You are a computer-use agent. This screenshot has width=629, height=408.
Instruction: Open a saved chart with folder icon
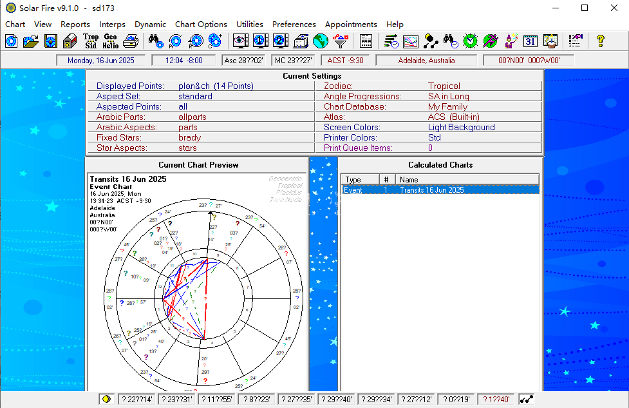pyautogui.click(x=31, y=41)
